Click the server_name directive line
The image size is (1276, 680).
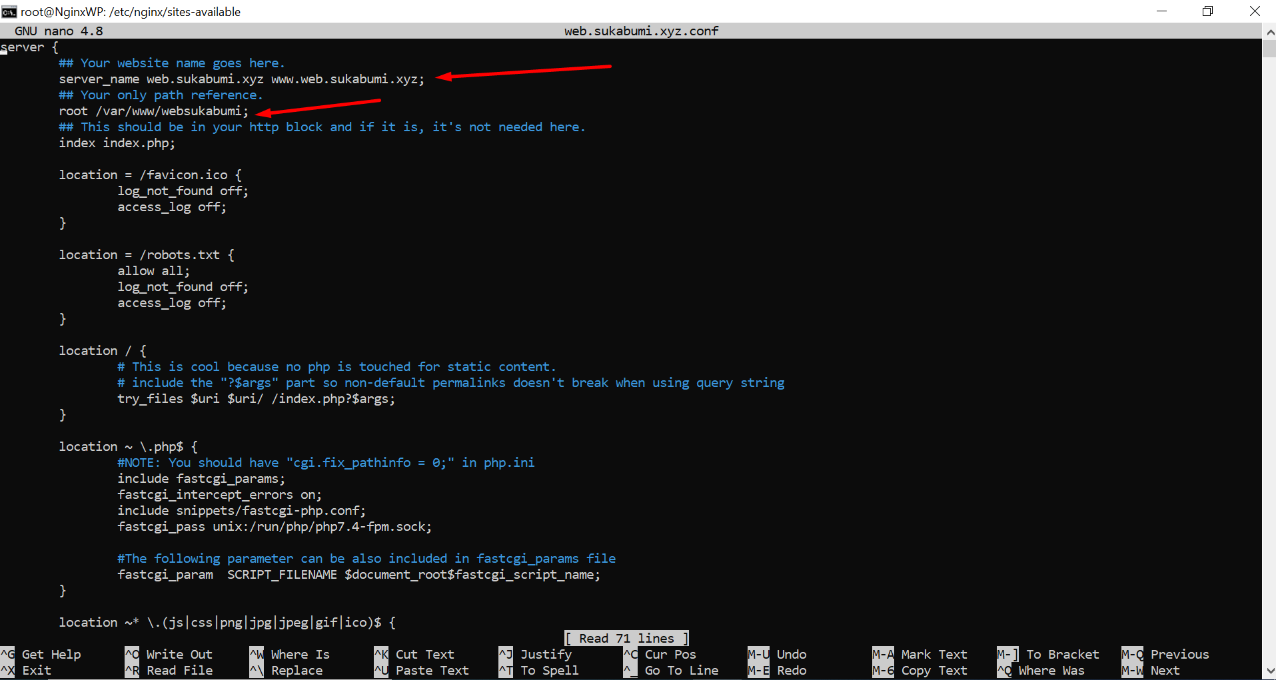coord(241,79)
